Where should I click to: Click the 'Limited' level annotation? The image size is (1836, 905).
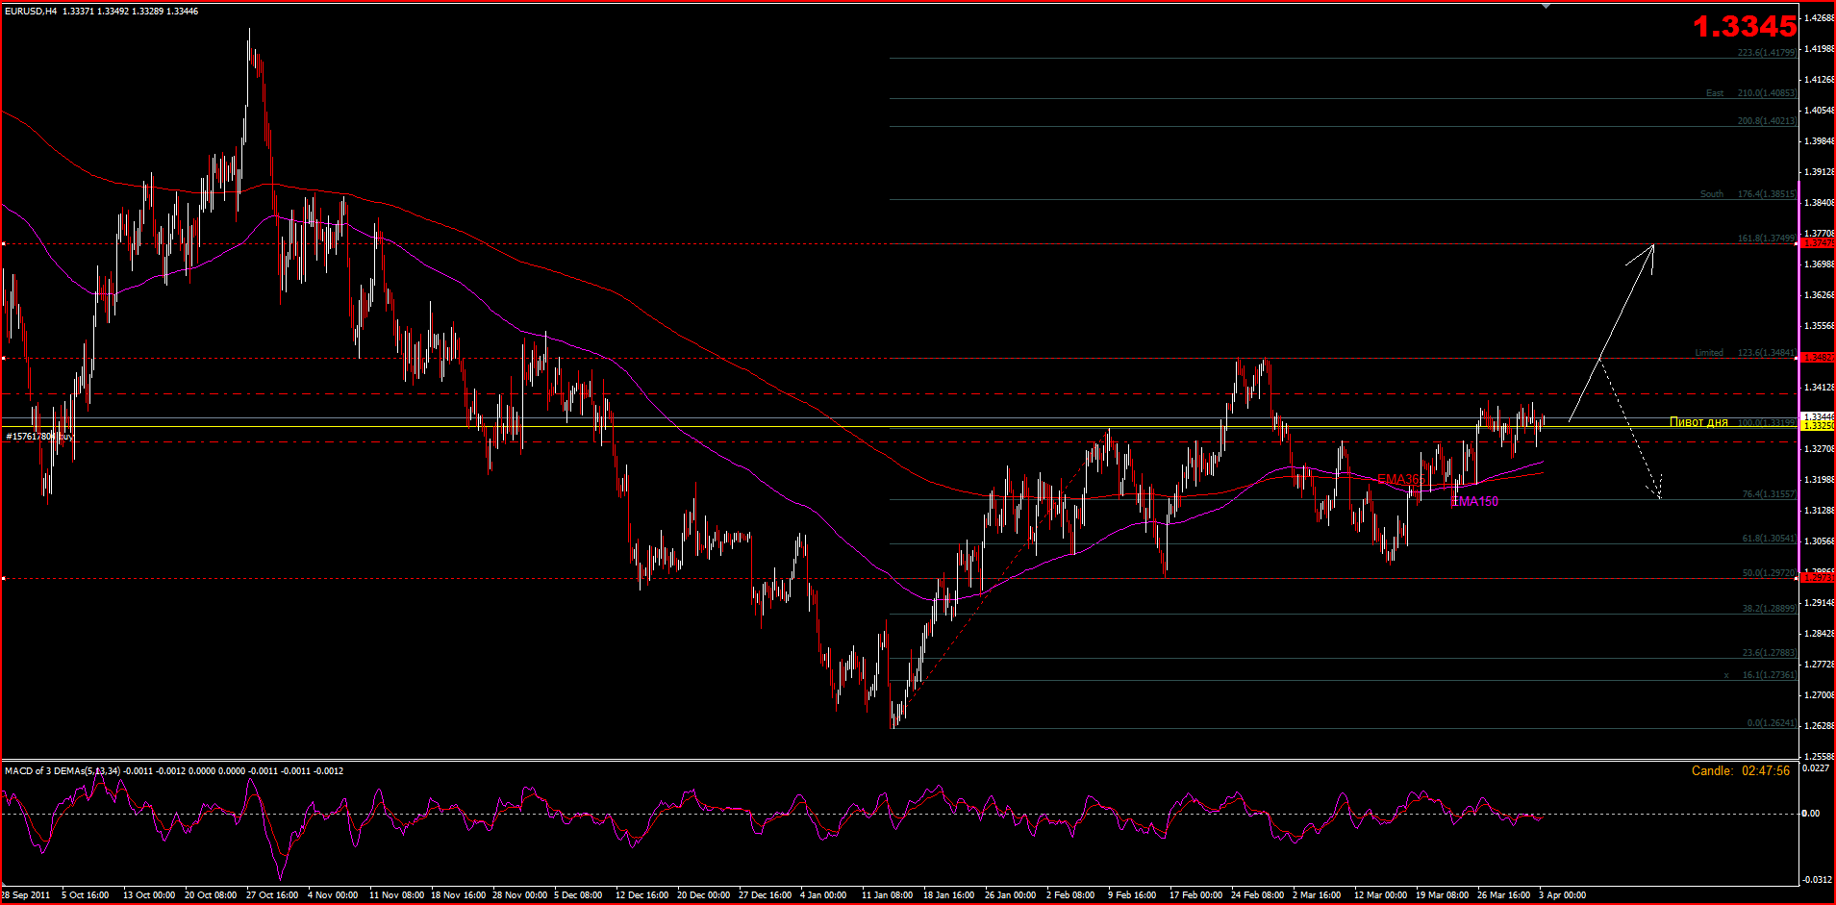point(1709,353)
